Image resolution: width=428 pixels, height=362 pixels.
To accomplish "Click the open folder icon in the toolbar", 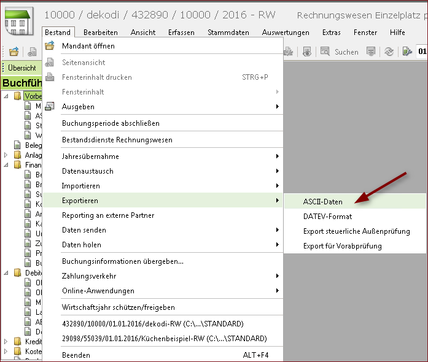I will pyautogui.click(x=14, y=52).
